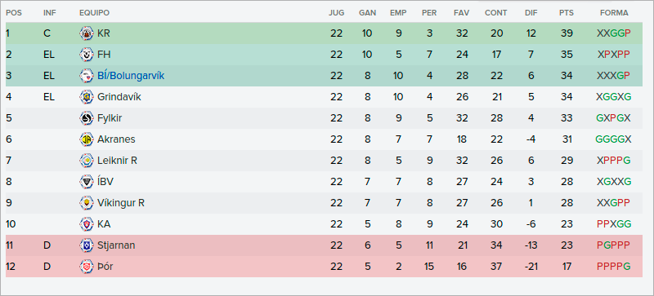Screen dimensions: 654x296
Task: Select KR's 39 points value
Action: 567,33
